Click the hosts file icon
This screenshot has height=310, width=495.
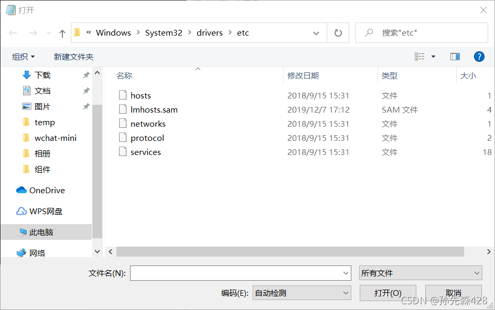123,95
